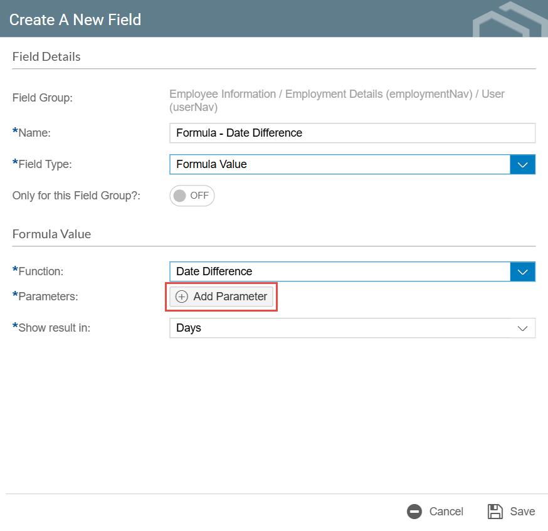Expand the Show result in chevron
Screen dimensions: 548x531
click(522, 329)
